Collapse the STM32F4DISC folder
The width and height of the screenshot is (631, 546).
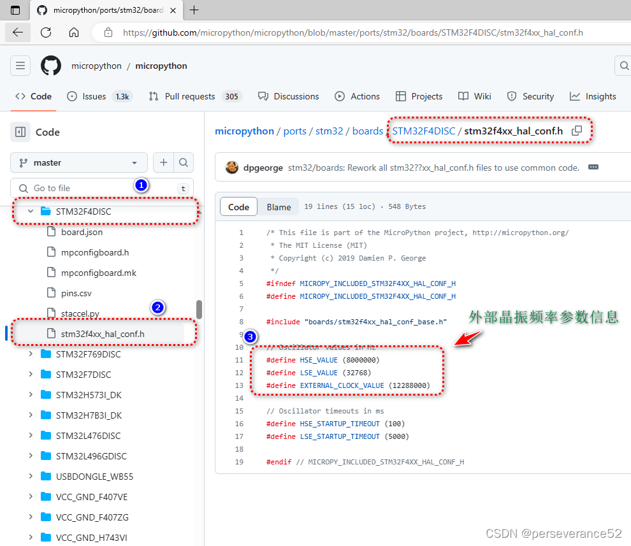(31, 212)
